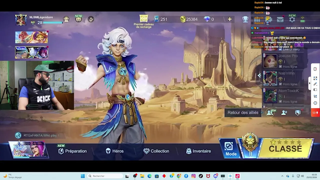Open Instagram from the taskbar
This screenshot has width=320, height=180.
point(193,176)
